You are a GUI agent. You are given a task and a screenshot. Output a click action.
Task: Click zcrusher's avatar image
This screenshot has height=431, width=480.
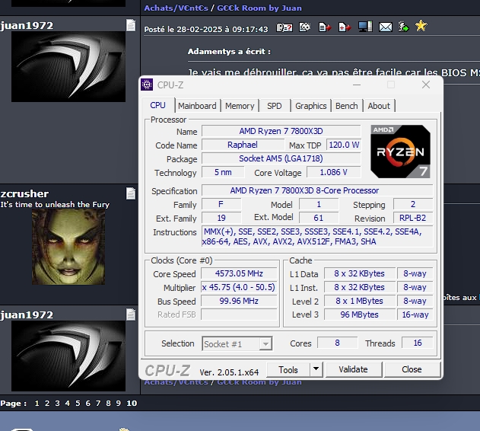pos(68,247)
